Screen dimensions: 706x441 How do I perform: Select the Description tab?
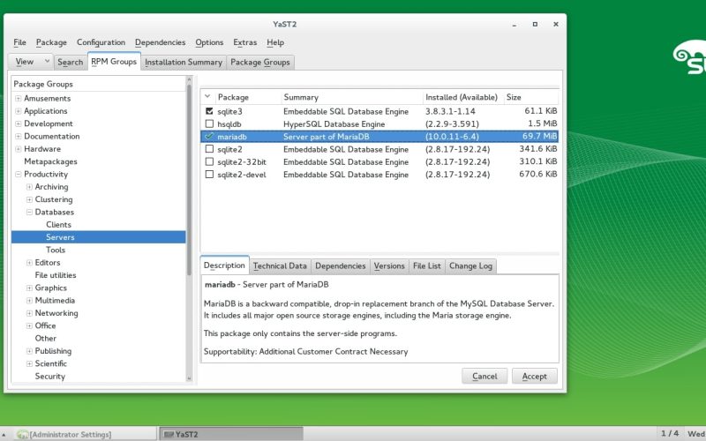tap(224, 265)
